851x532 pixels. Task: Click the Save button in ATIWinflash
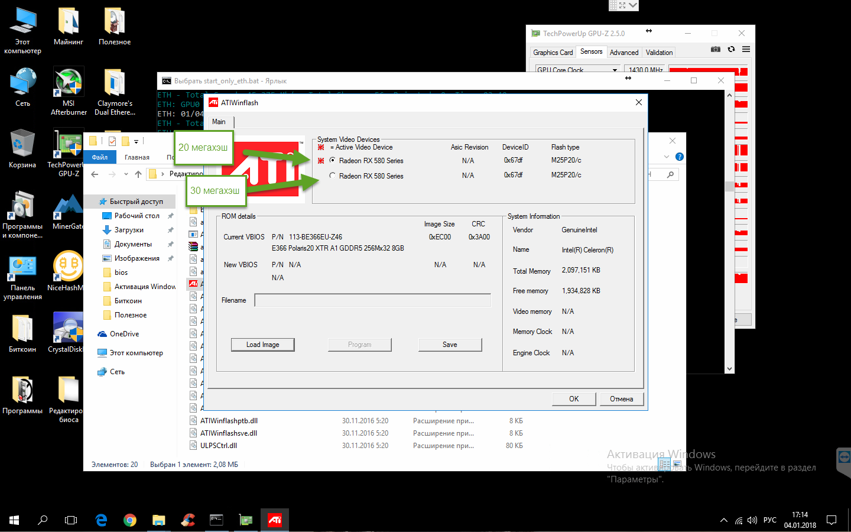[450, 345]
